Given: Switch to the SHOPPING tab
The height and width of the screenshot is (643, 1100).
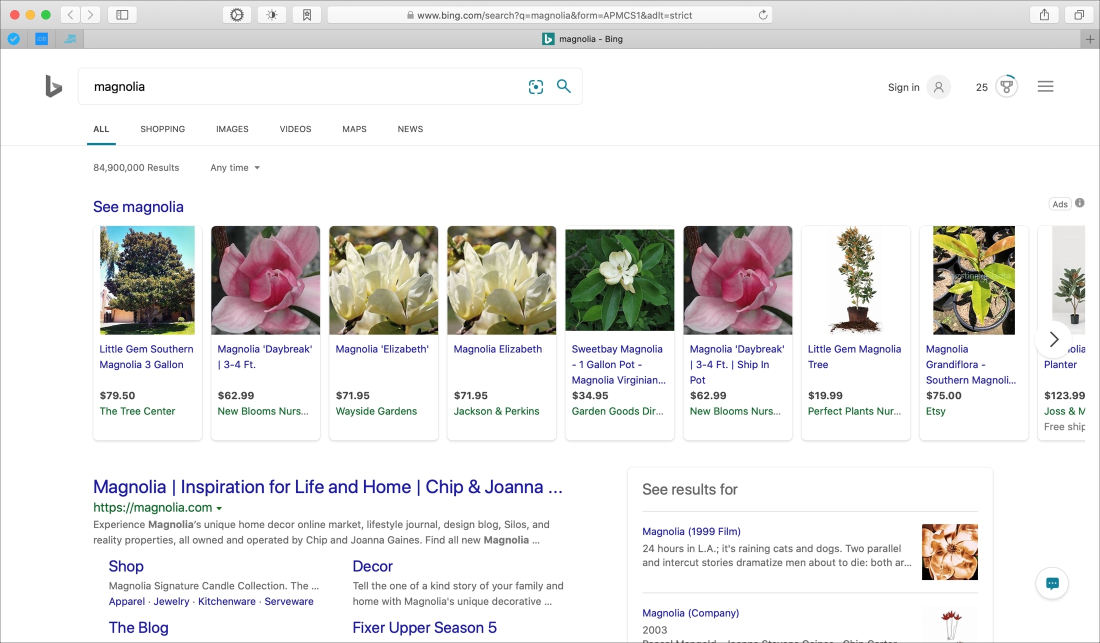Looking at the screenshot, I should click(x=162, y=129).
